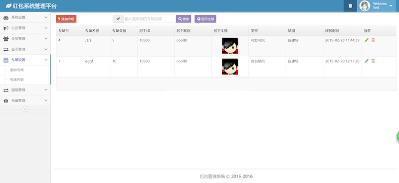
Task: Open the 系统设置 sidebar menu
Action: point(25,17)
